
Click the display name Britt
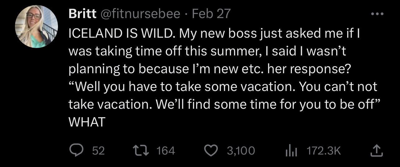(x=82, y=14)
